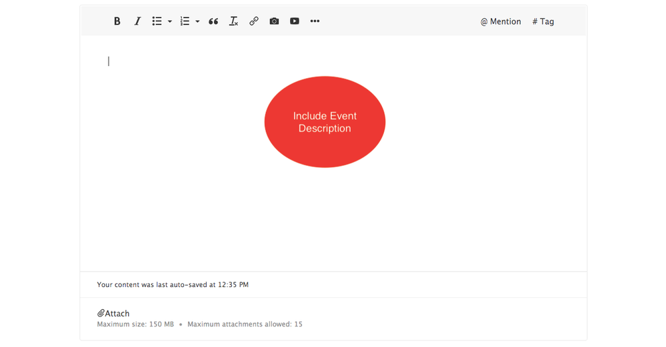Image resolution: width=666 pixels, height=347 pixels.
Task: Show more toolbar options via the ellipsis
Action: coord(315,21)
